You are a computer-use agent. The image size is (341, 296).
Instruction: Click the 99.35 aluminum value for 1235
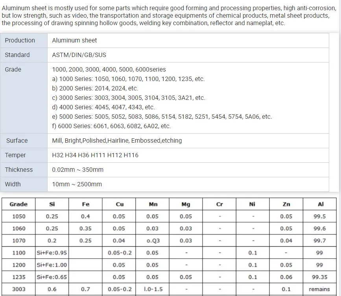(319, 277)
